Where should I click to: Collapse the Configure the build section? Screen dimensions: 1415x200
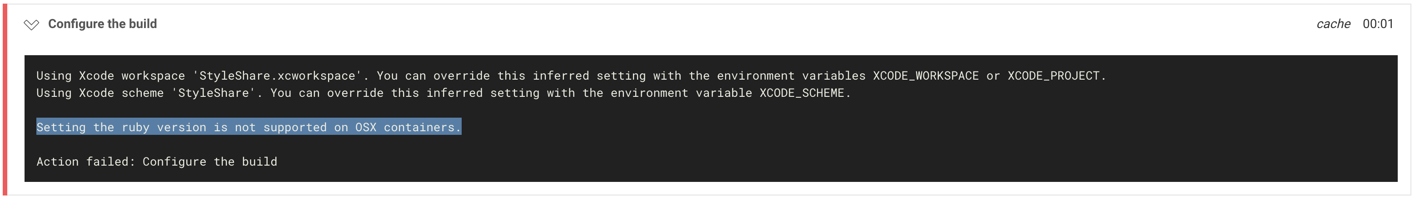31,24
